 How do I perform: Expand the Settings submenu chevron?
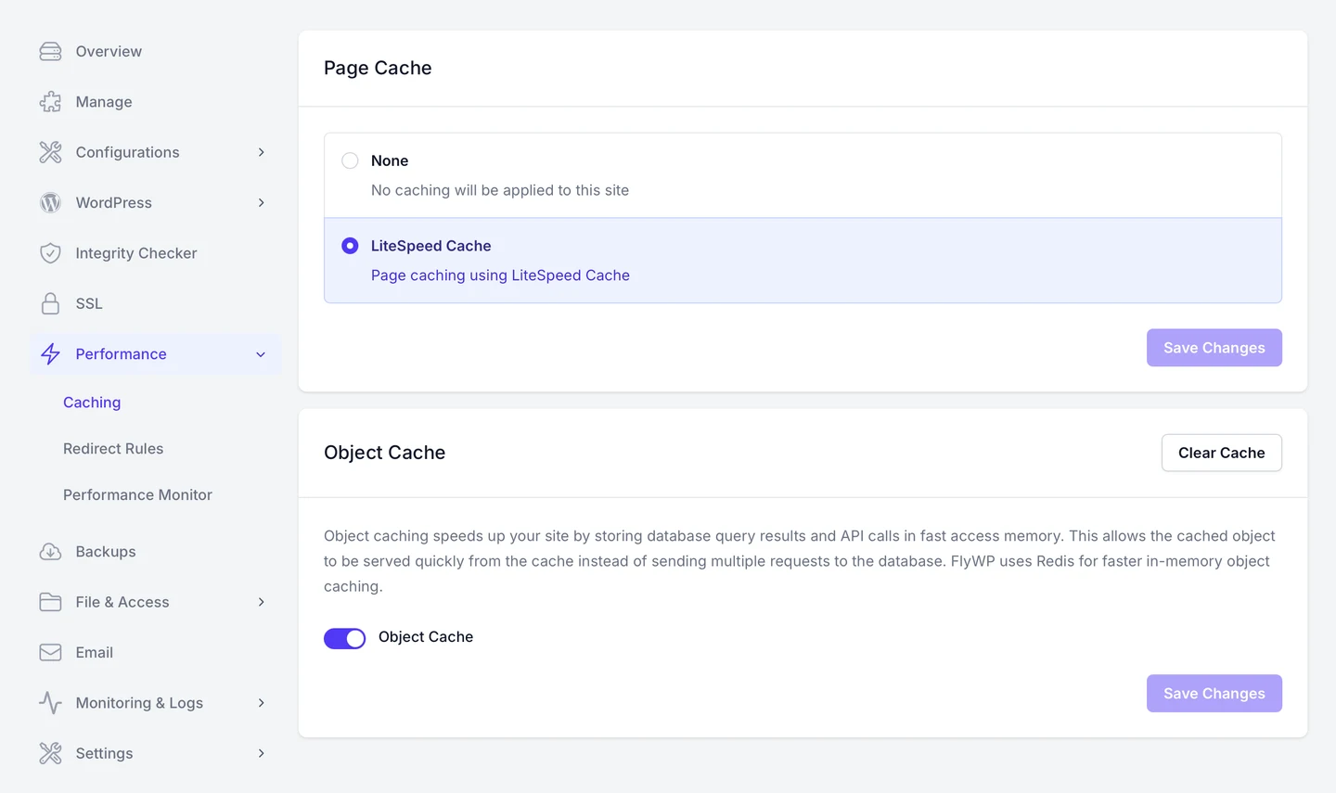pos(261,753)
